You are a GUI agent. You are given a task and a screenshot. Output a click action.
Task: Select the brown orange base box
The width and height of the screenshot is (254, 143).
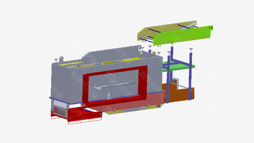(x=180, y=93)
